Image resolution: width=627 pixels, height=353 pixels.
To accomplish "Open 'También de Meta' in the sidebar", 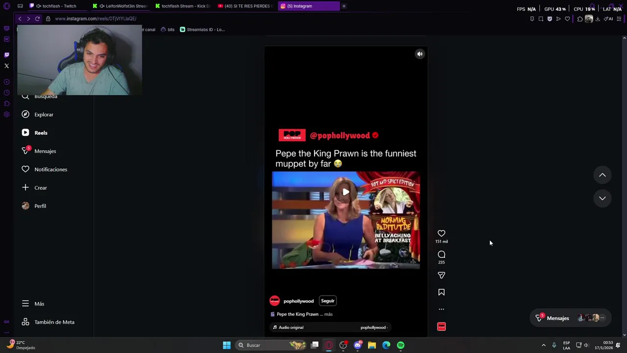I will pyautogui.click(x=48, y=322).
